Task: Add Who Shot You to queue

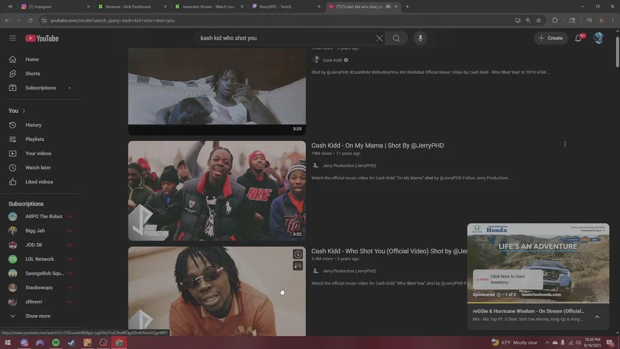Action: [298, 266]
